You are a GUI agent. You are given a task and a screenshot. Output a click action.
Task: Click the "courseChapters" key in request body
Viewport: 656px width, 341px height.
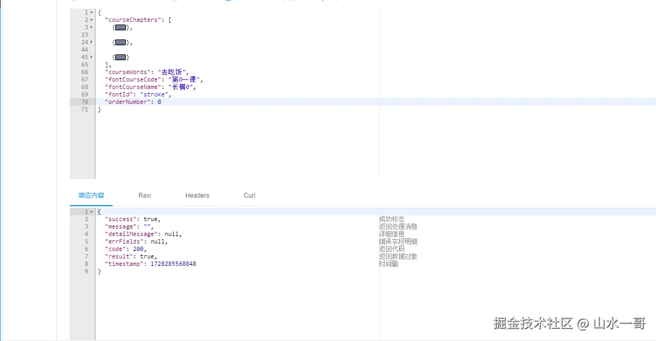pos(133,20)
